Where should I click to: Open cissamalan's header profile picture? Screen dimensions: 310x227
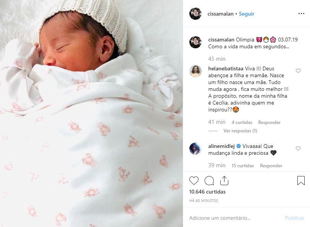click(x=195, y=14)
